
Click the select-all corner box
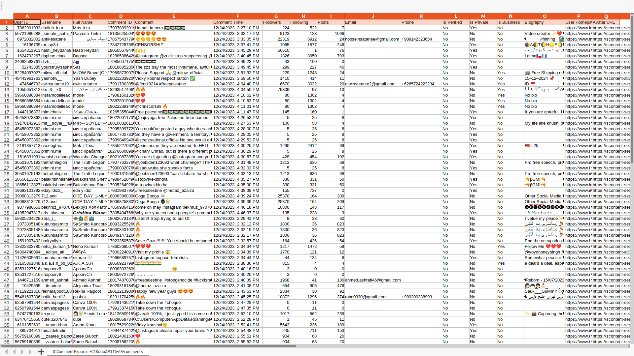[x=7, y=16]
